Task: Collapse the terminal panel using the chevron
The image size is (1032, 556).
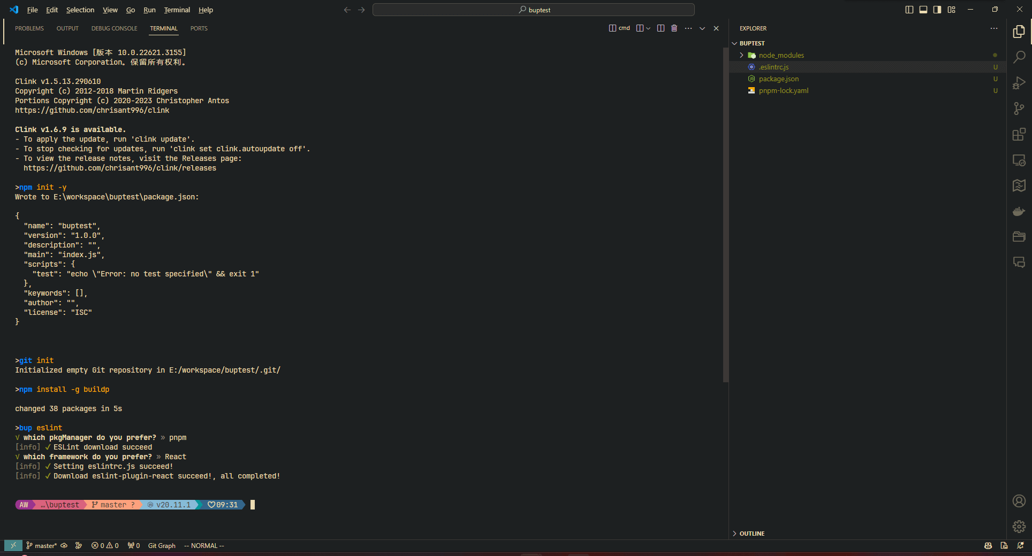Action: point(702,28)
